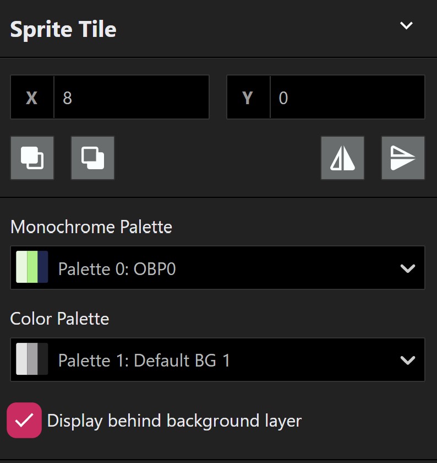Focus the Y position field showing 0
Screen dimensions: 437x463
347,97
